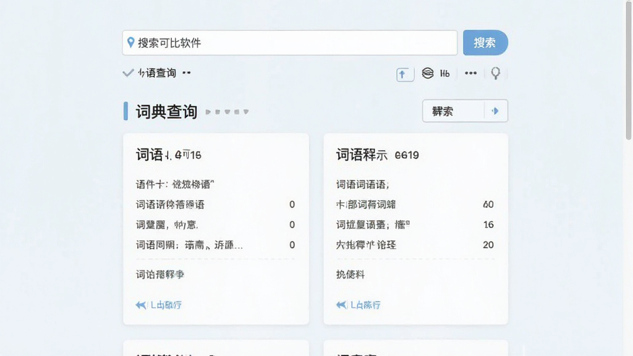Click the 执偖料 text in right card
The height and width of the screenshot is (356, 633).
[x=350, y=274]
